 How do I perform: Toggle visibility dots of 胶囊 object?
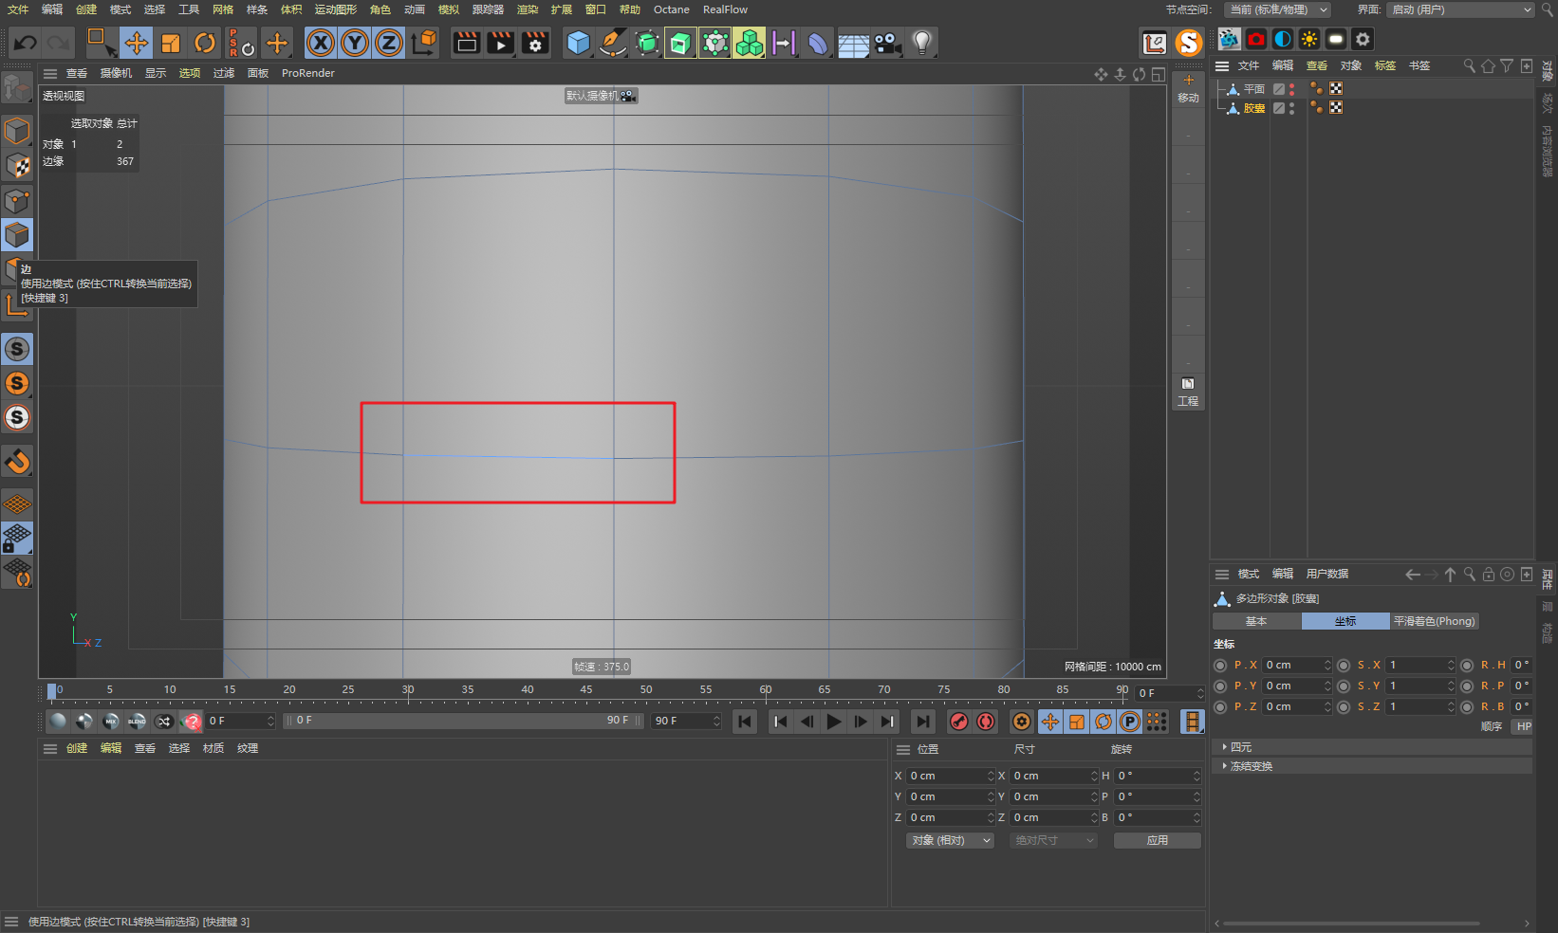click(x=1291, y=108)
